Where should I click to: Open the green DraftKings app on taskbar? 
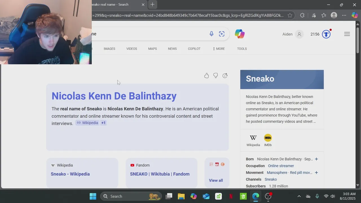pyautogui.click(x=243, y=196)
